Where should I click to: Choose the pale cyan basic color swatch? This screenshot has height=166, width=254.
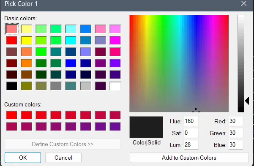(71, 29)
